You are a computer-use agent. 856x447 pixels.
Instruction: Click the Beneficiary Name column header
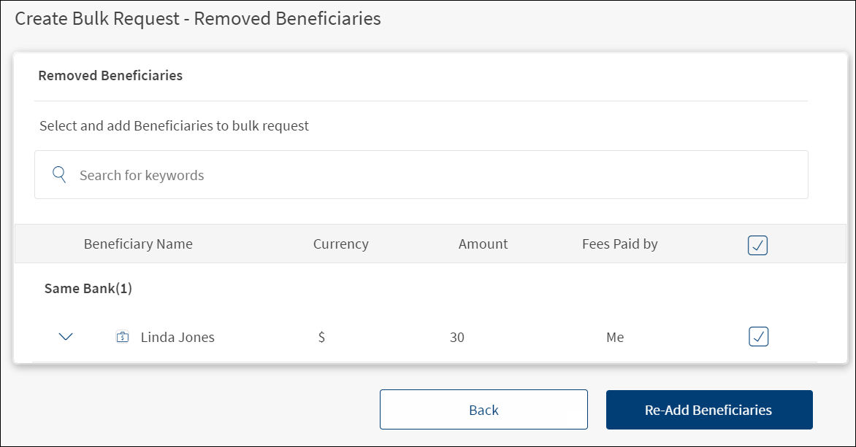[x=138, y=244]
